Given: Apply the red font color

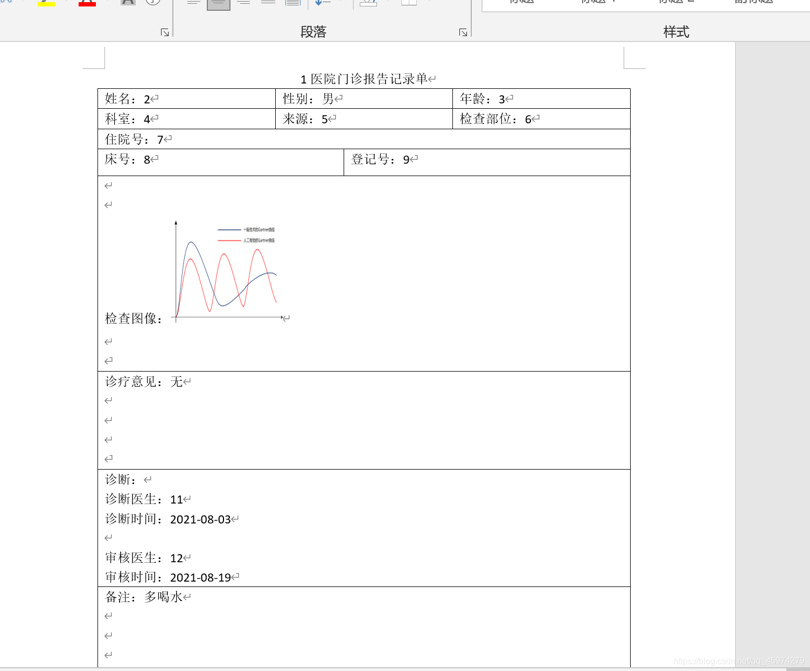Looking at the screenshot, I should (x=87, y=3).
